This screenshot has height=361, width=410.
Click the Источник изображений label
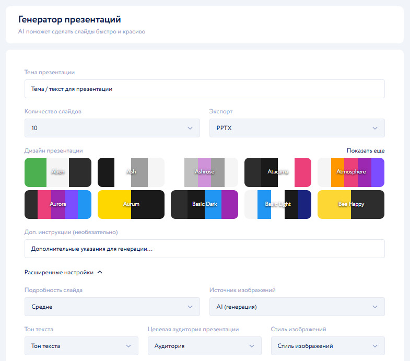(x=242, y=290)
